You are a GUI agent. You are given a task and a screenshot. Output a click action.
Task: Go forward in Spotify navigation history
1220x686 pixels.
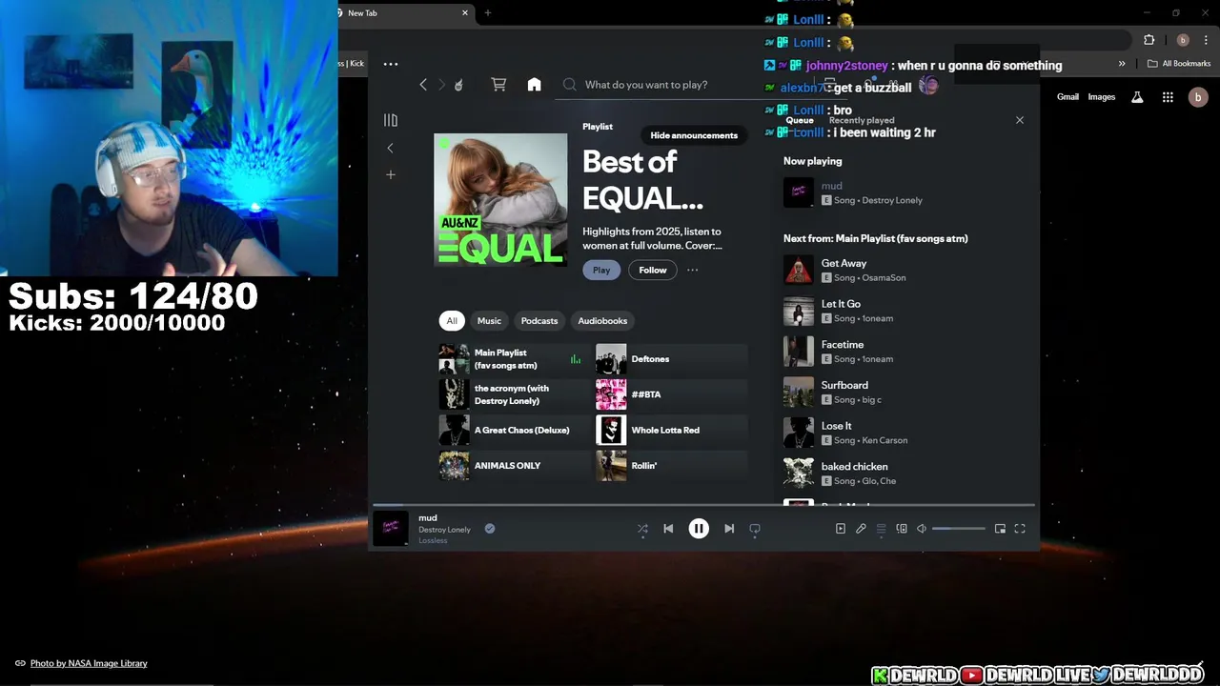click(x=441, y=85)
